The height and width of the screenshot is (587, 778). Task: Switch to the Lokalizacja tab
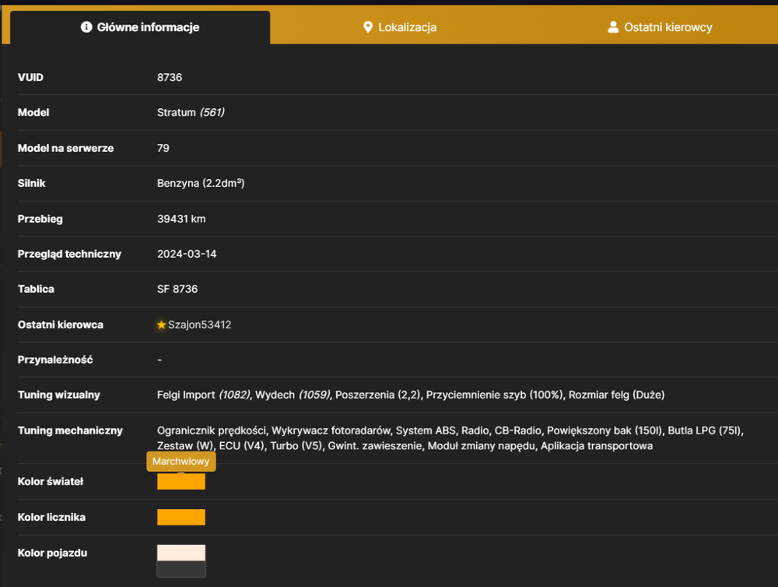(399, 27)
